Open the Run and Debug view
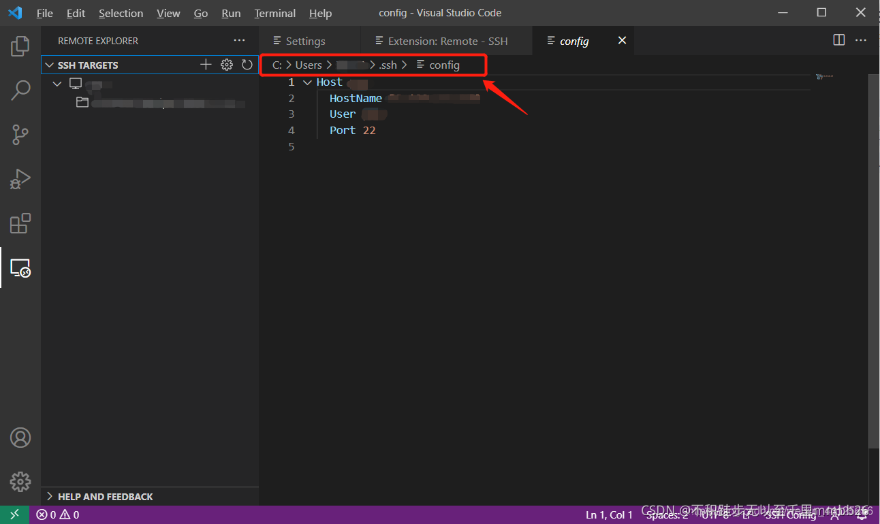This screenshot has height=524, width=880. click(20, 179)
